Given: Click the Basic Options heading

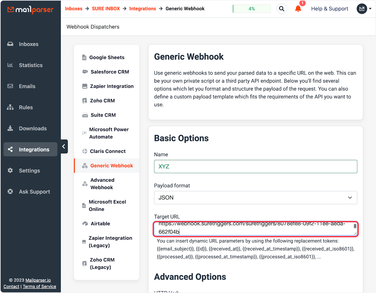Looking at the screenshot, I should pos(181,138).
